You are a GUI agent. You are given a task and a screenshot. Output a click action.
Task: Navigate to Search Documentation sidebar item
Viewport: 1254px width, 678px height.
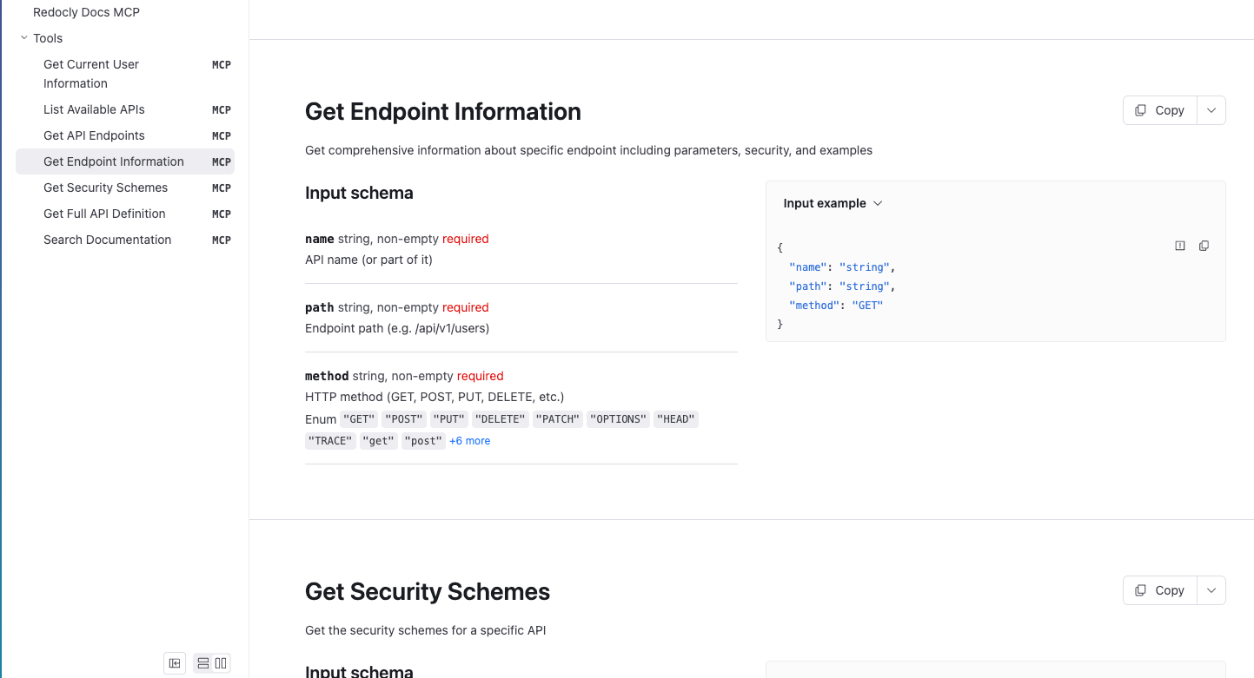107,240
